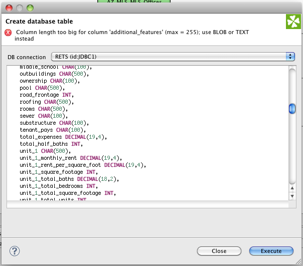Click the 'unit_1_monthly_rent' line

tap(71, 158)
